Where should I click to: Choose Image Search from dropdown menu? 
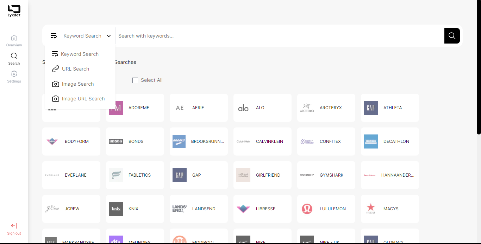[80, 84]
